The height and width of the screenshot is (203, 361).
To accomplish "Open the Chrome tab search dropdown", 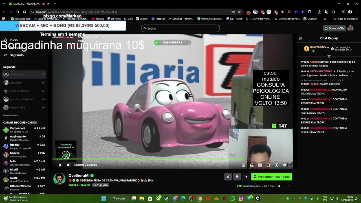I will point(3,4).
